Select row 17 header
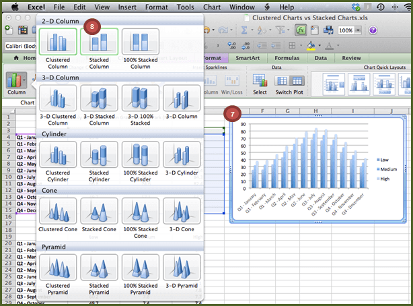 click(9, 223)
